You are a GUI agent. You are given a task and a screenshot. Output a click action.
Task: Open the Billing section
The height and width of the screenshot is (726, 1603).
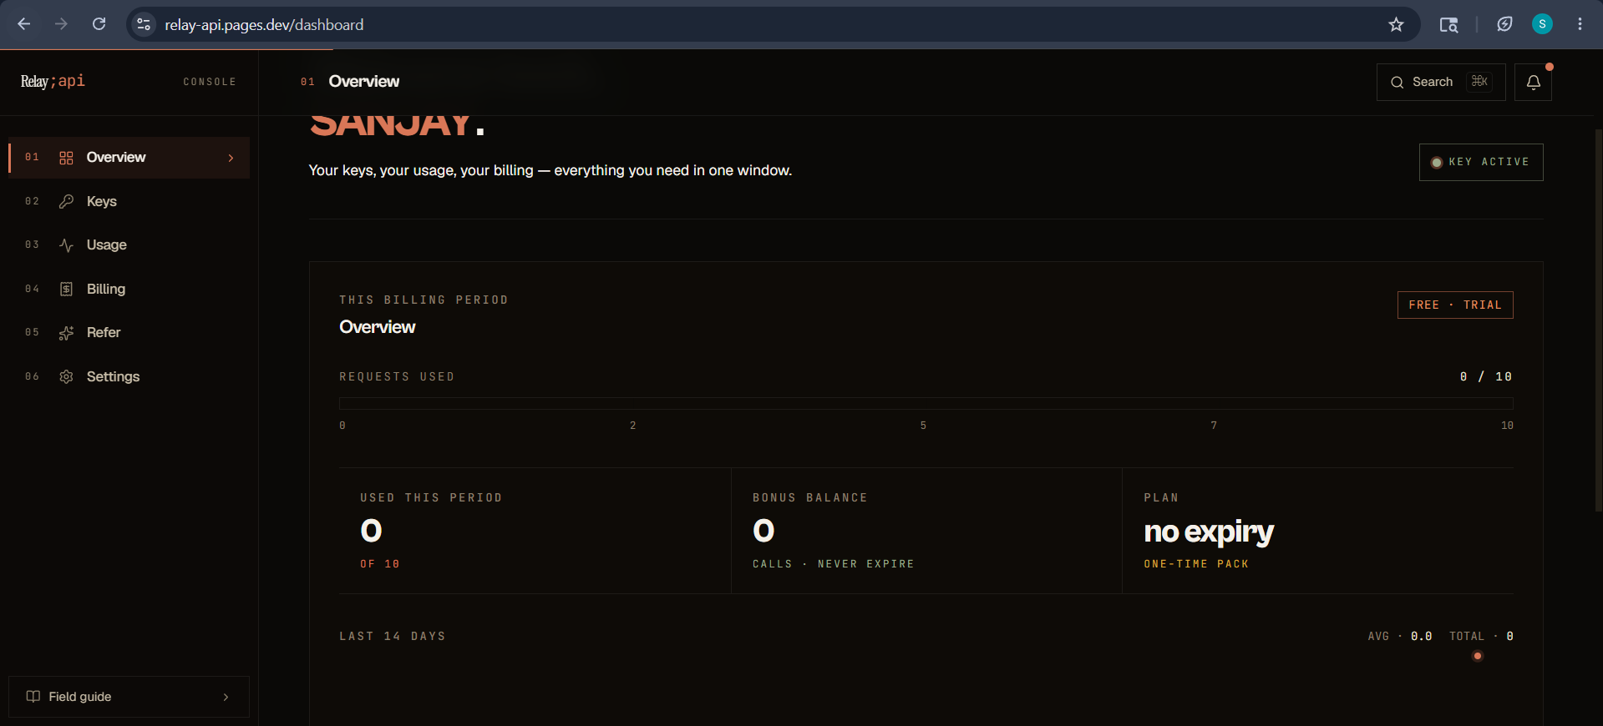point(129,289)
